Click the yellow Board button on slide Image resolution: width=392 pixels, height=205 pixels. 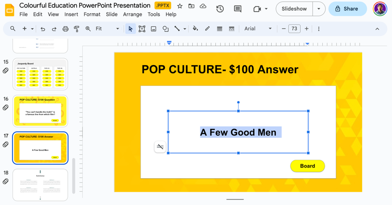point(307,166)
